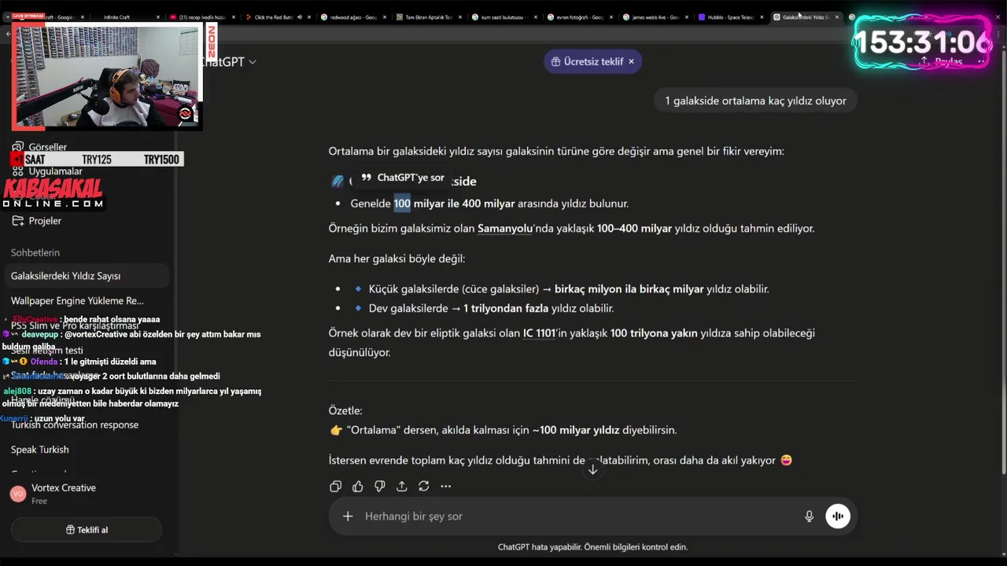Switch to the james webb live tab
1007x566 pixels.
655,17
